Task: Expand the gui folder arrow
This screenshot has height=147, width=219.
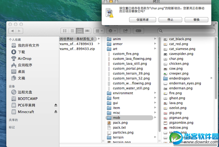Action: [x=155, y=103]
